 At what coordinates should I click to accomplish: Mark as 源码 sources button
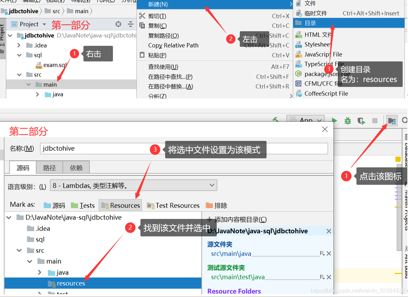54,206
